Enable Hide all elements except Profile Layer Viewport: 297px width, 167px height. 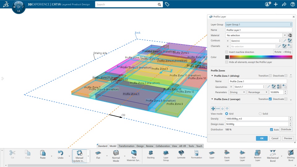226,62
